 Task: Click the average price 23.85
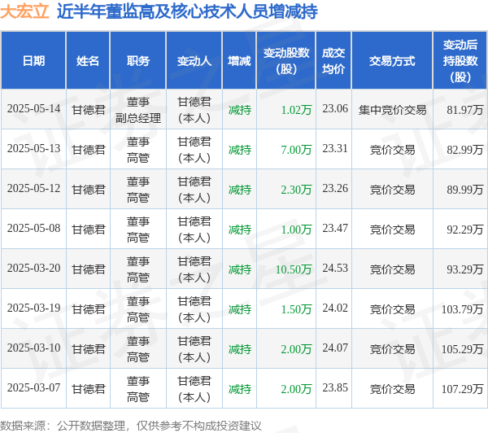pyautogui.click(x=335, y=388)
